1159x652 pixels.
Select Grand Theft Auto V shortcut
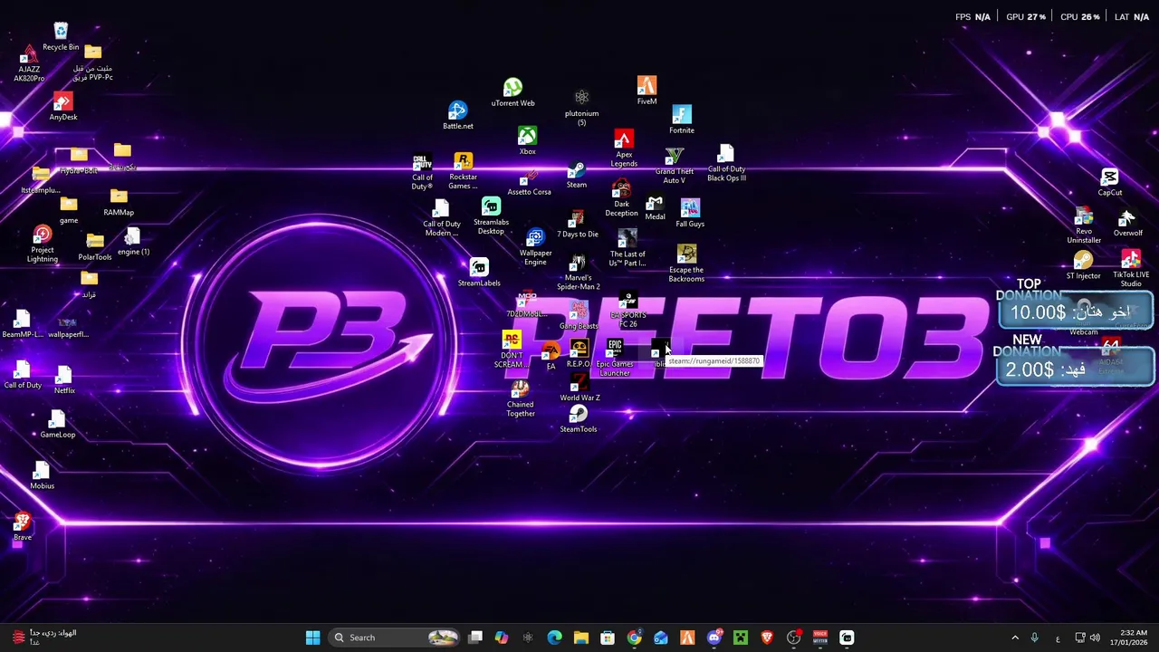point(675,166)
